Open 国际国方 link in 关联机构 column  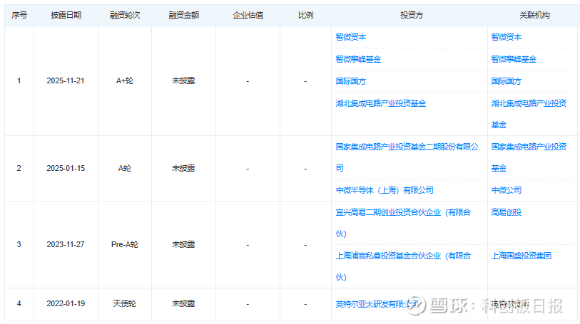(506, 81)
